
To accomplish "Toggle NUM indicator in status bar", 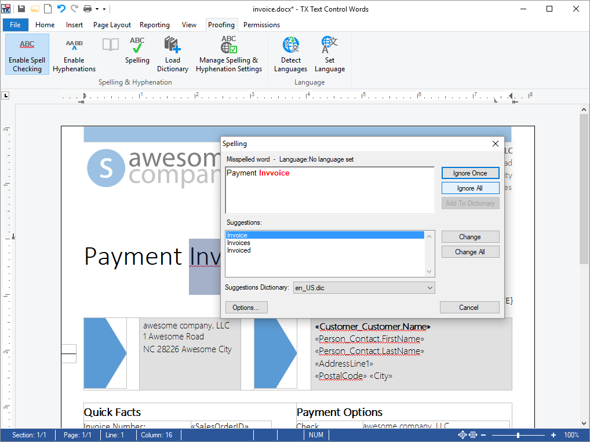I will [316, 434].
